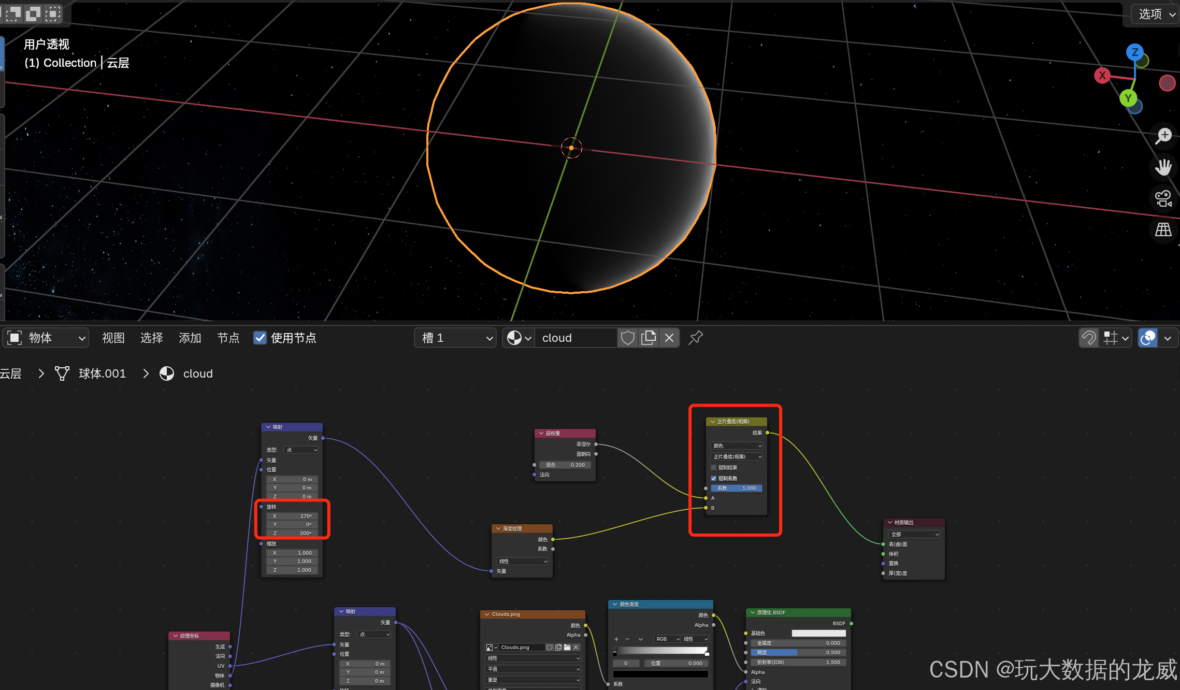Unlink cloud material with the X icon
Viewport: 1180px width, 690px height.
click(669, 338)
